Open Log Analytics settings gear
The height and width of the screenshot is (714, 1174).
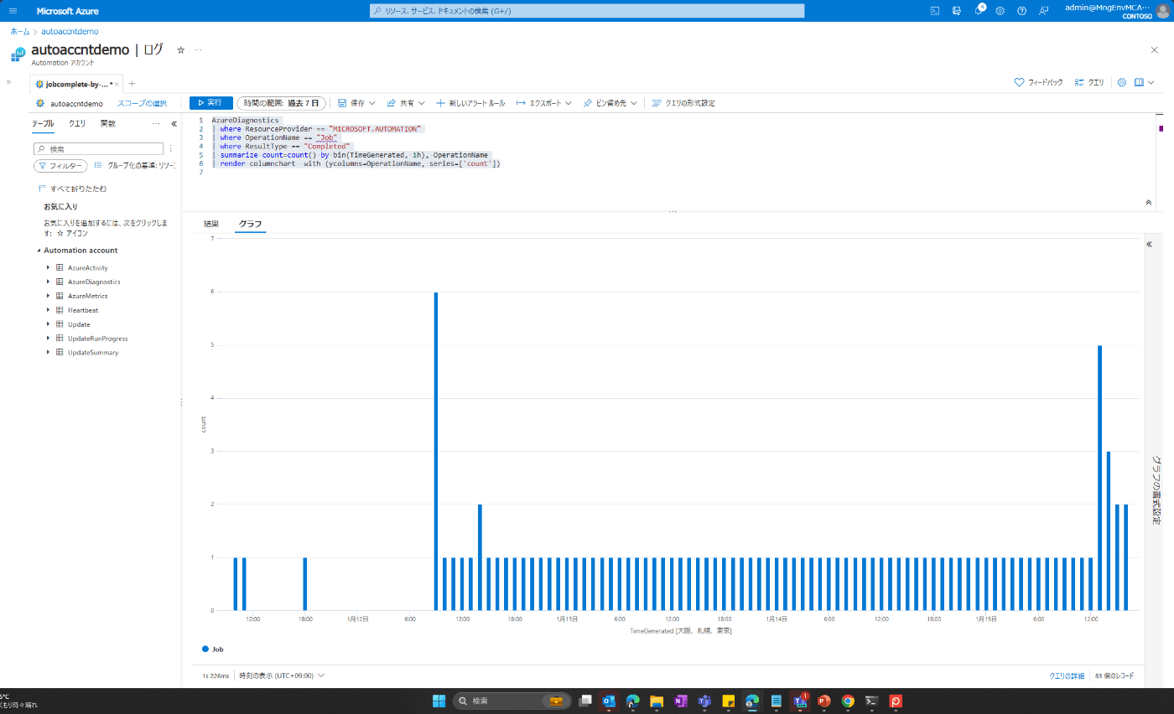click(1122, 83)
